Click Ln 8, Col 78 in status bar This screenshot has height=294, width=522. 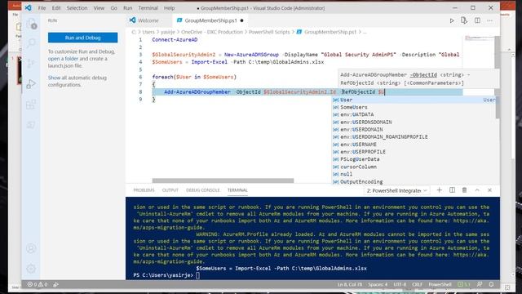click(x=350, y=284)
